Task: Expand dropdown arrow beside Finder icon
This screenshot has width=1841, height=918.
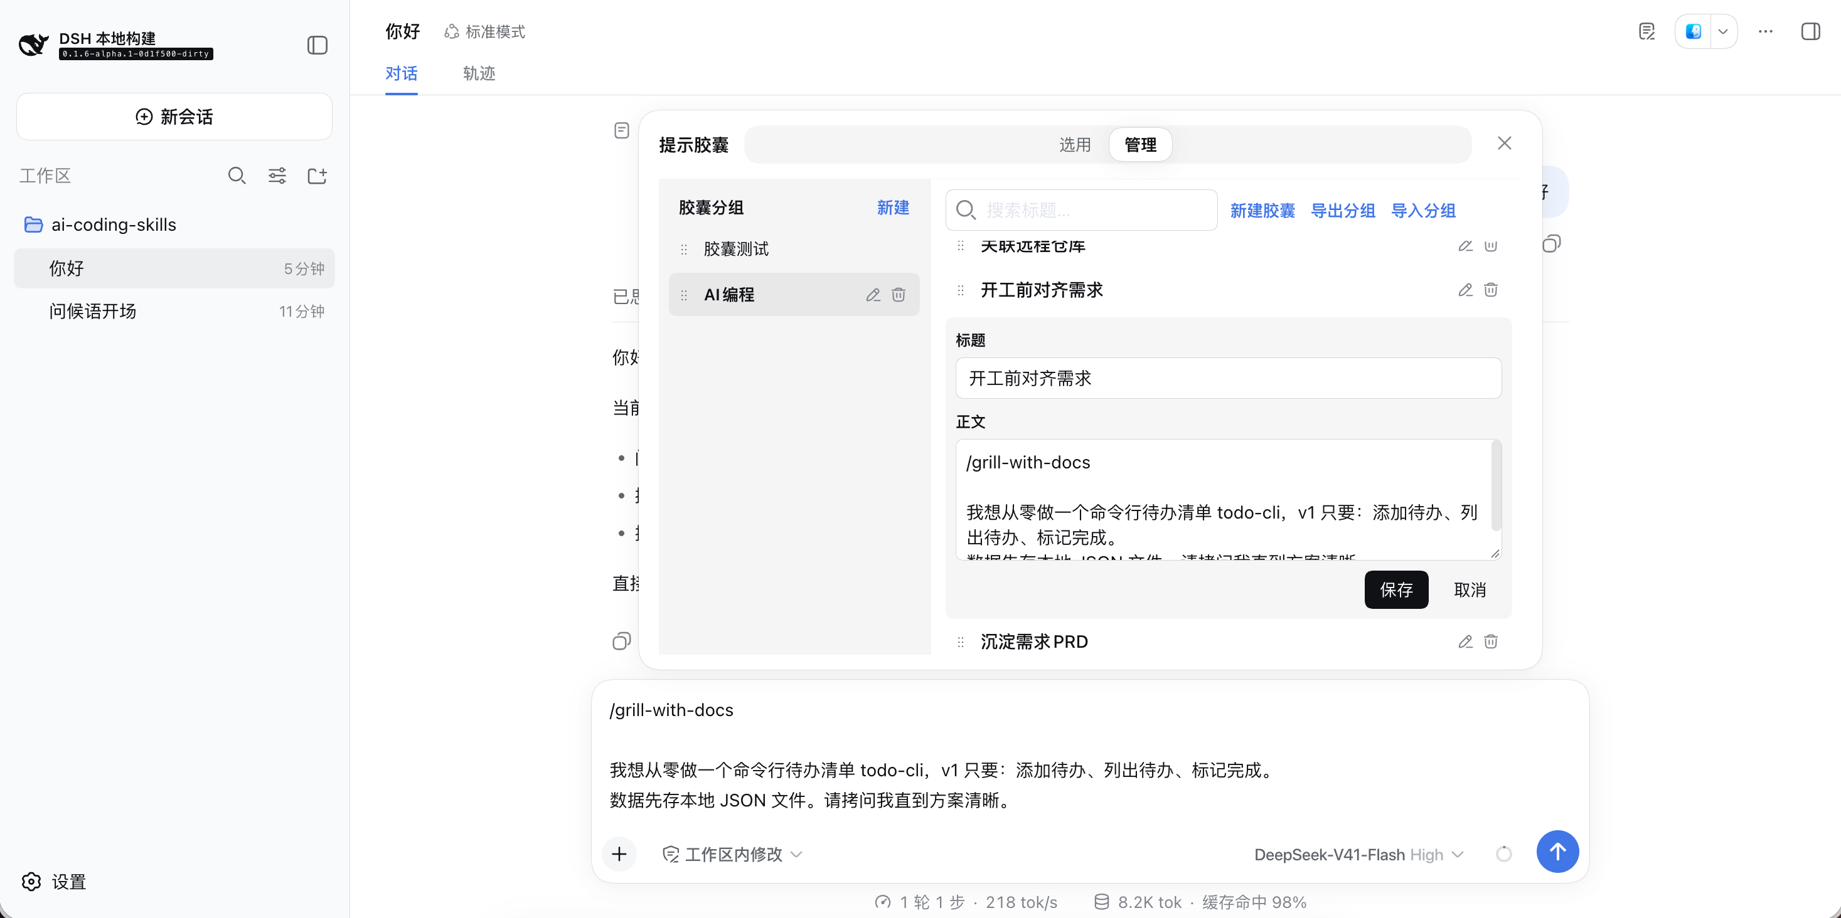Action: pos(1723,31)
